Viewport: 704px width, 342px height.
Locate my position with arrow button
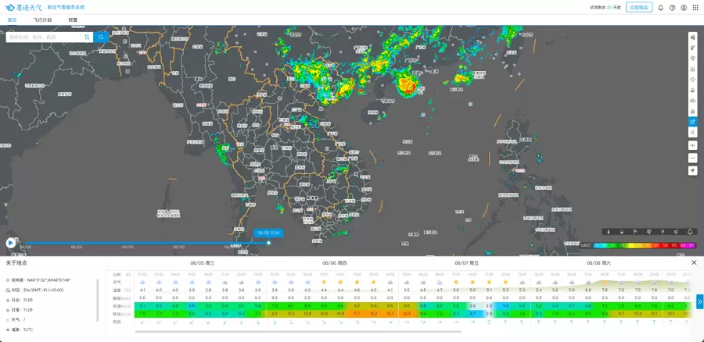tap(692, 170)
